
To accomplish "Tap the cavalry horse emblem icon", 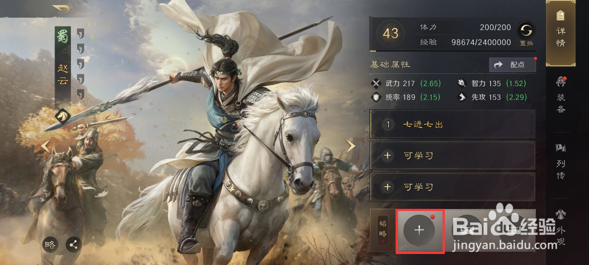I will tap(63, 117).
